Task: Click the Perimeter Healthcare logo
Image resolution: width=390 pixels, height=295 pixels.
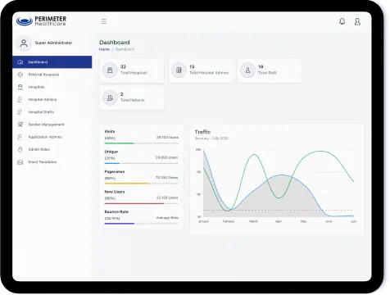Action: point(41,21)
